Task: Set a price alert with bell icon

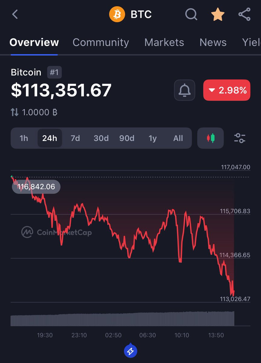Action: tap(185, 90)
